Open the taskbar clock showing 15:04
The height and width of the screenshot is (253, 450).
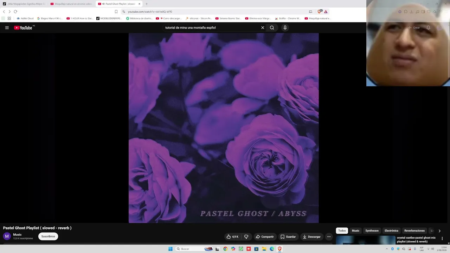pyautogui.click(x=442, y=249)
